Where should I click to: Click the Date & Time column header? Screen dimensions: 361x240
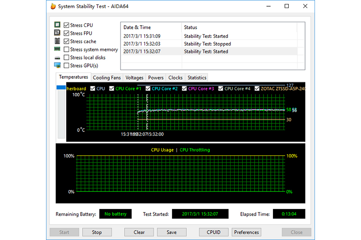151,27
